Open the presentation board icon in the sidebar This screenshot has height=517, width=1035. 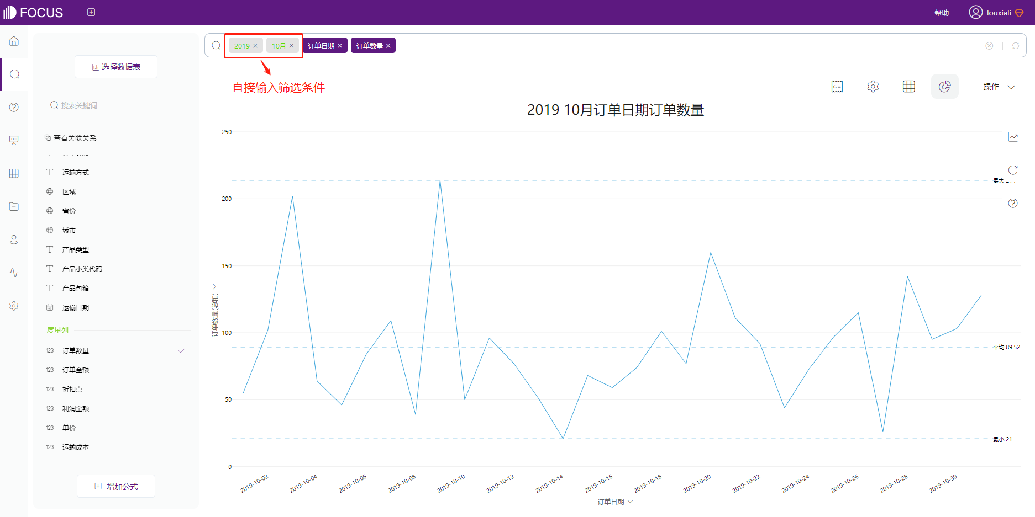[x=14, y=140]
